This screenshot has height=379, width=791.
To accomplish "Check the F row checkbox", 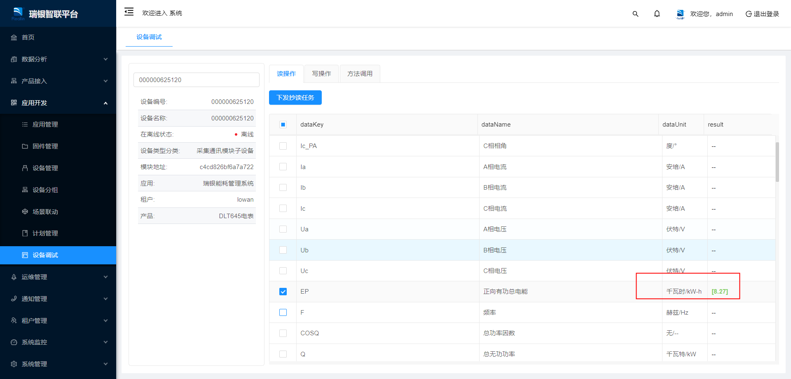I will [283, 313].
